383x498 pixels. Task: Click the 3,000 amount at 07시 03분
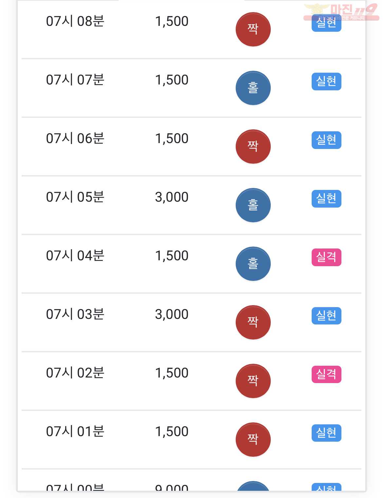click(x=172, y=314)
